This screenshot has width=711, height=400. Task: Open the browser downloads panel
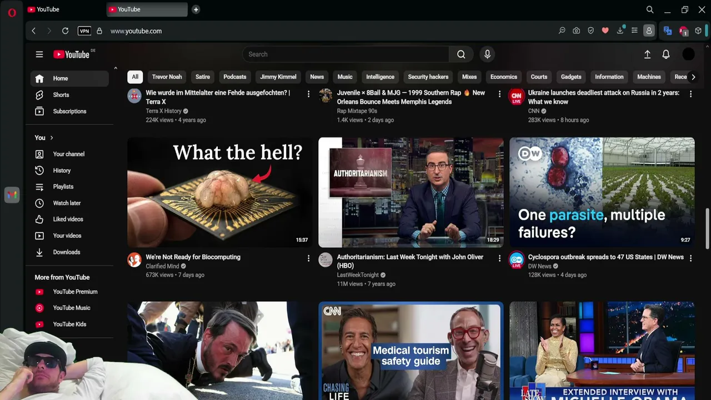click(620, 31)
